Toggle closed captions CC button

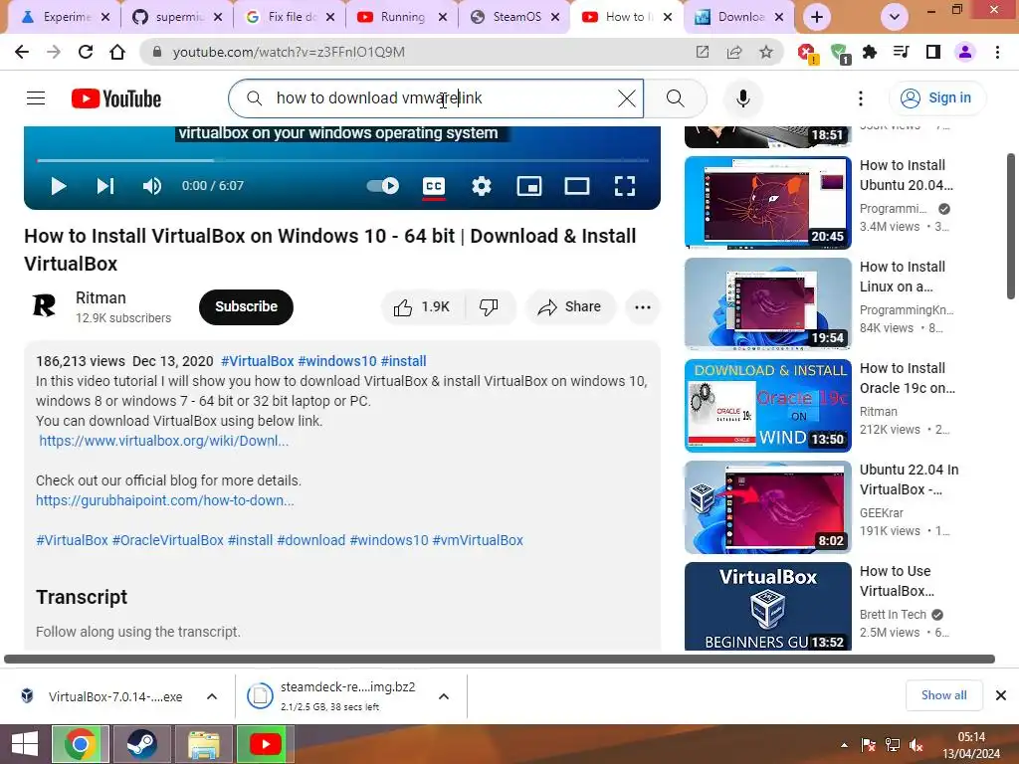[x=434, y=186]
